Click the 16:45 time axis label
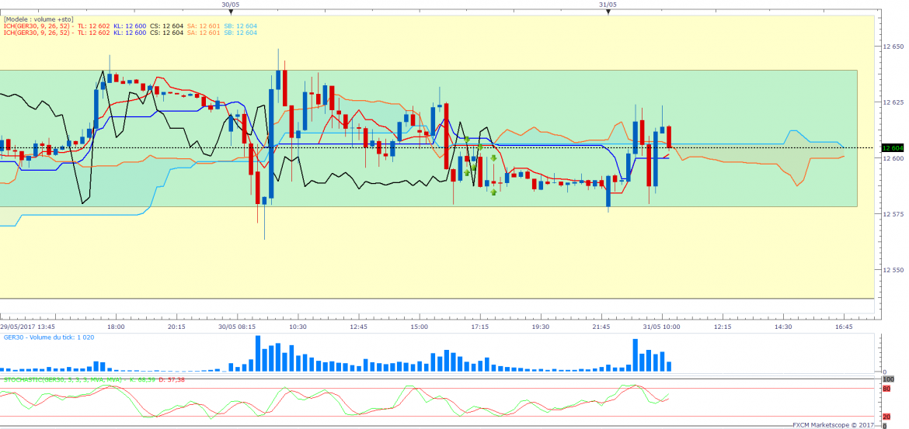909x429 pixels. (x=844, y=327)
